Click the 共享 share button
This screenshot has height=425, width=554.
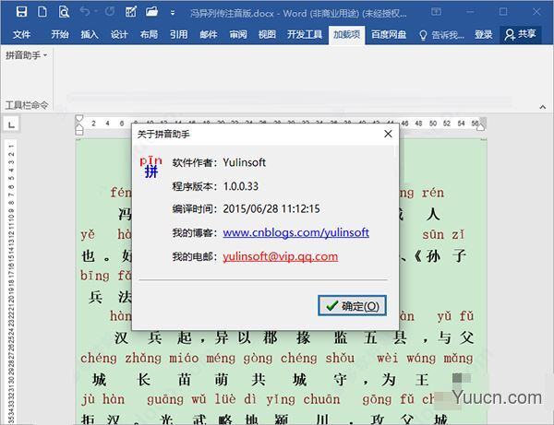[521, 34]
